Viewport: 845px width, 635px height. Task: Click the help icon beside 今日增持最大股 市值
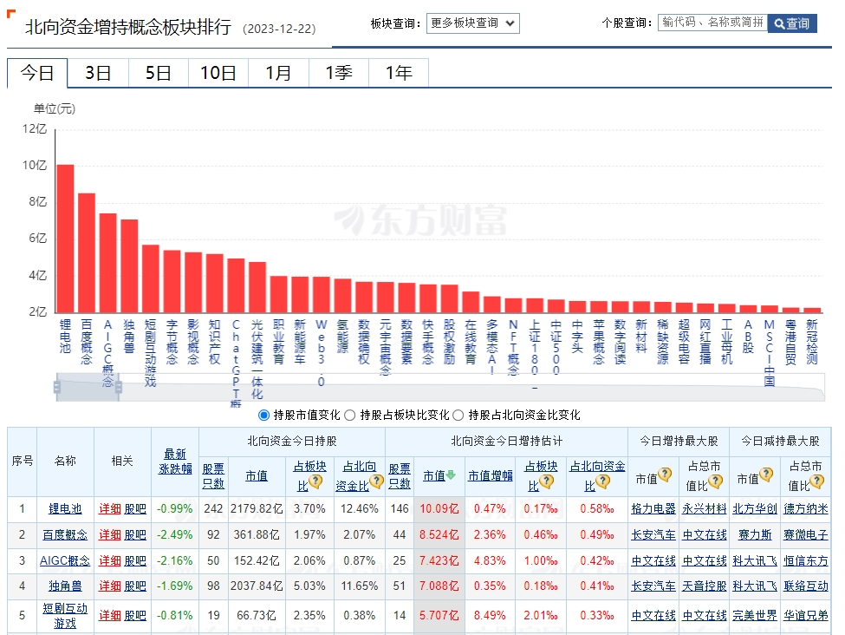665,475
